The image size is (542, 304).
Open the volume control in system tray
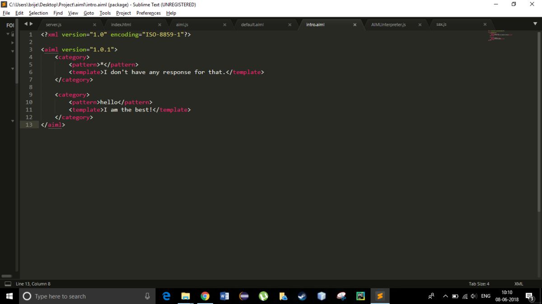[x=474, y=296]
